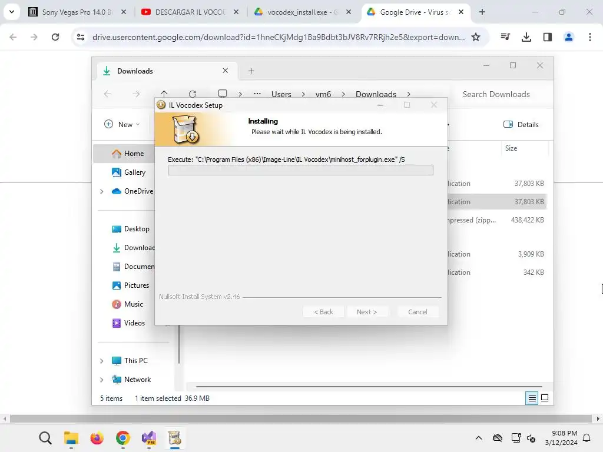The width and height of the screenshot is (603, 452).
Task: Bookmark this page with star icon
Action: tap(476, 37)
